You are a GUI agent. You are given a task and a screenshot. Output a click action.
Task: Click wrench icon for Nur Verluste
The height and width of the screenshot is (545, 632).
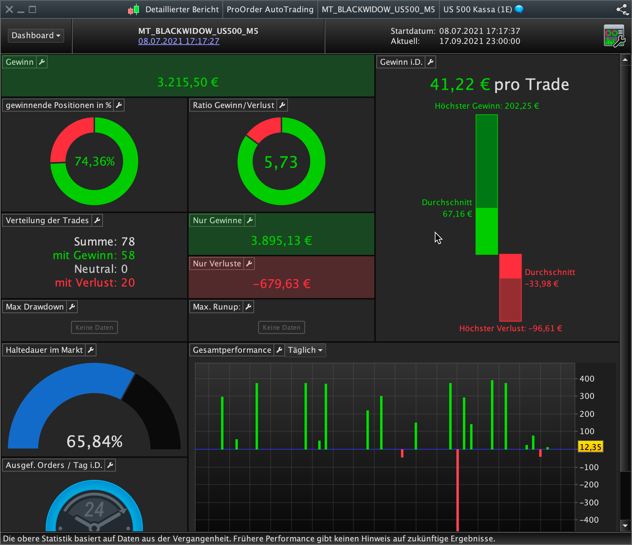point(249,264)
